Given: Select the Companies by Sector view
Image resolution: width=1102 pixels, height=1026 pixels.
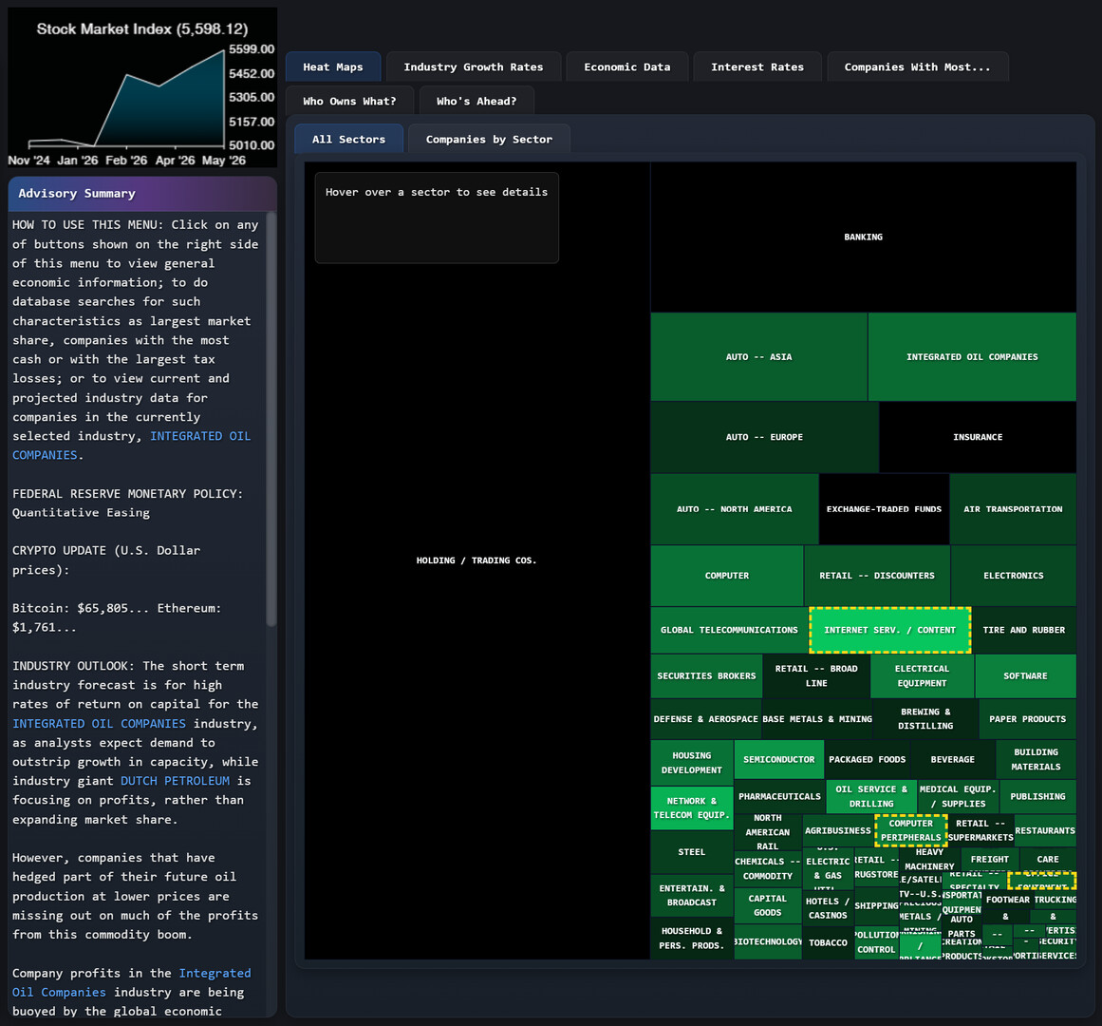Looking at the screenshot, I should point(489,138).
